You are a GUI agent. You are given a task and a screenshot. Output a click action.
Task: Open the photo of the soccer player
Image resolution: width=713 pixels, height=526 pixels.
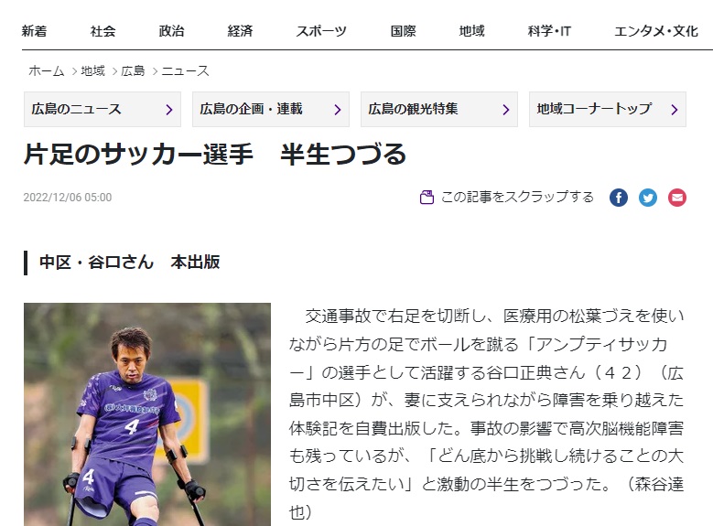click(147, 414)
